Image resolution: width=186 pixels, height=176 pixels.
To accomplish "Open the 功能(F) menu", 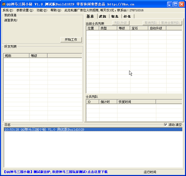I will coord(42,10).
